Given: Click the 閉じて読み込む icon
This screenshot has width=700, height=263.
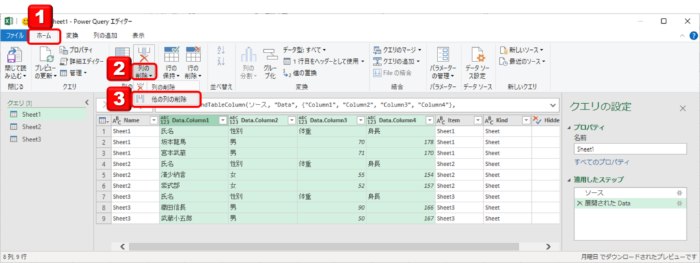Looking at the screenshot, I should [x=15, y=55].
